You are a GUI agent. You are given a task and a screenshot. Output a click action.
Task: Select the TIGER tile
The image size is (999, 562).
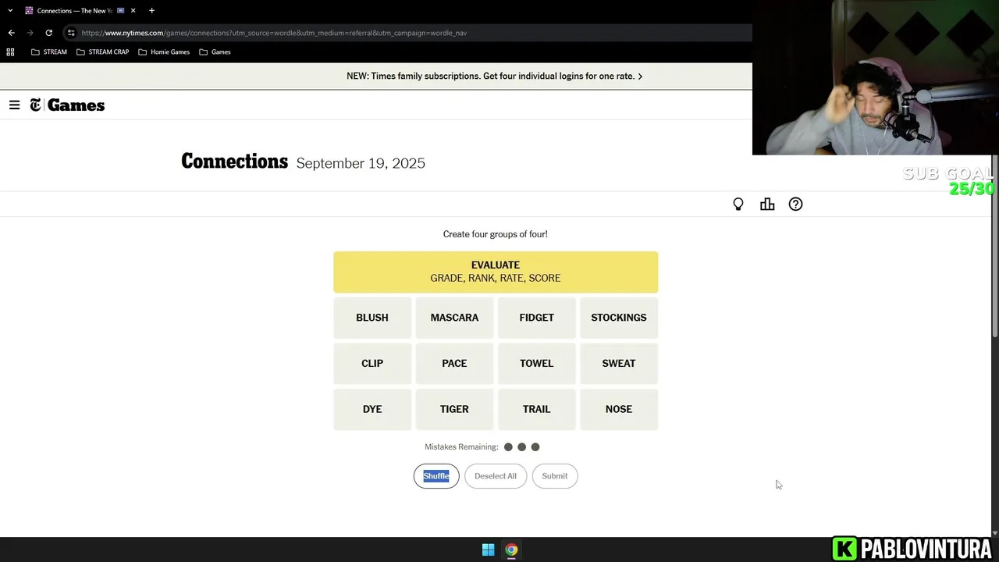(454, 409)
